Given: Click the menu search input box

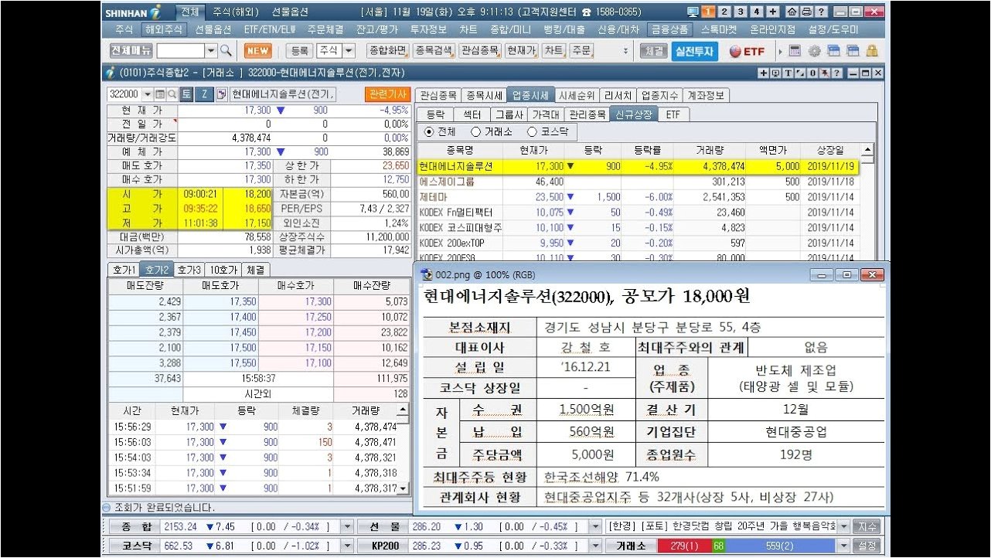Looking at the screenshot, I should [181, 50].
